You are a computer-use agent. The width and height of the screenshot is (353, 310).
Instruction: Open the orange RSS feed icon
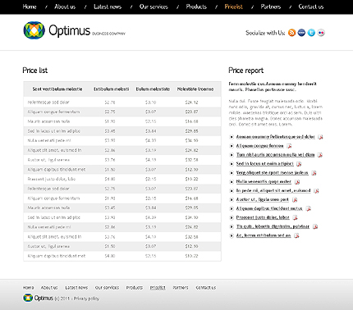point(292,33)
